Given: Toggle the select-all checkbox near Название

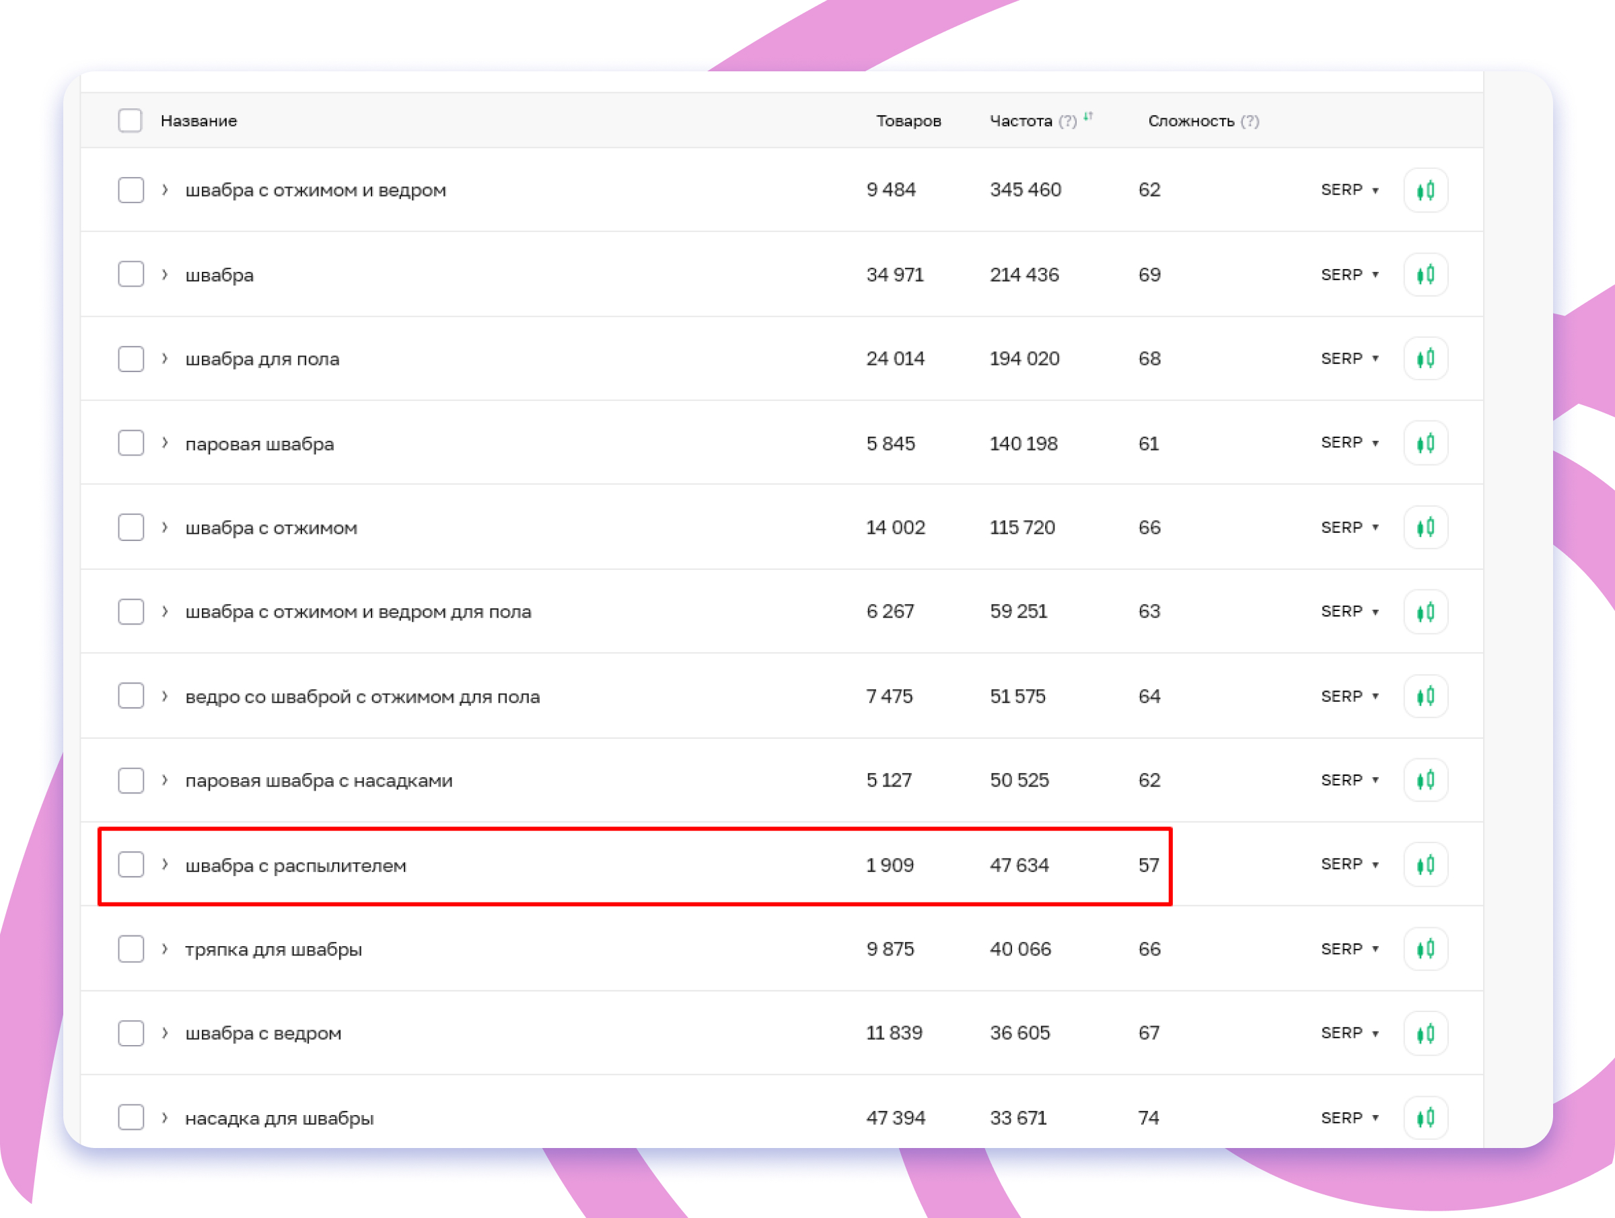Looking at the screenshot, I should click(130, 120).
